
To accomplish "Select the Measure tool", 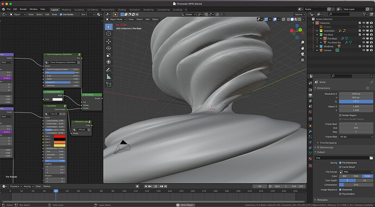I will [x=109, y=77].
